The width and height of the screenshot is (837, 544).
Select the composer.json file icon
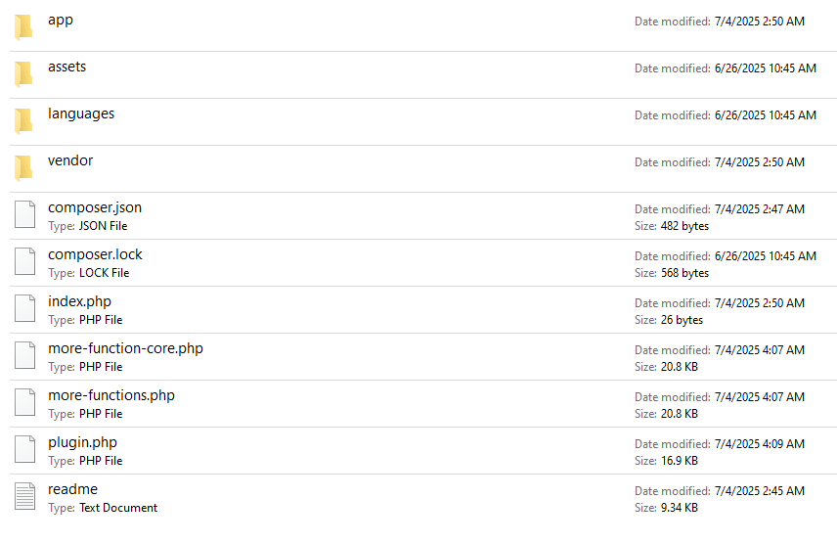coord(24,215)
